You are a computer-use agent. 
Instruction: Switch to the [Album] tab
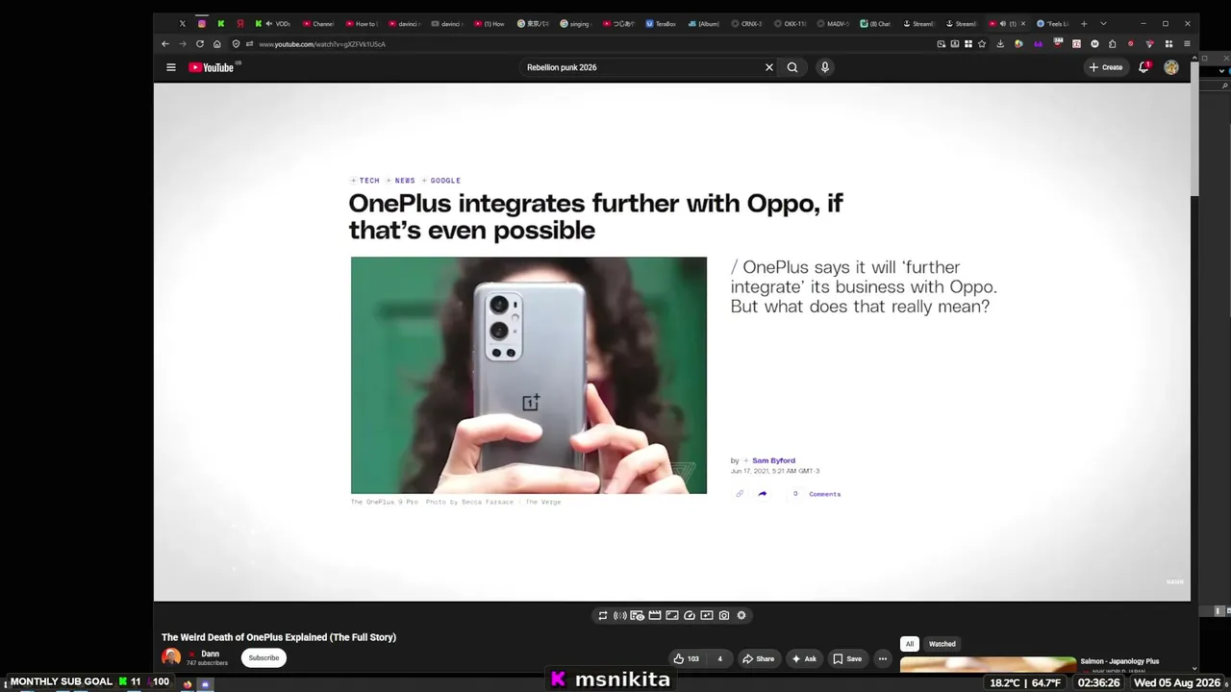(x=704, y=24)
